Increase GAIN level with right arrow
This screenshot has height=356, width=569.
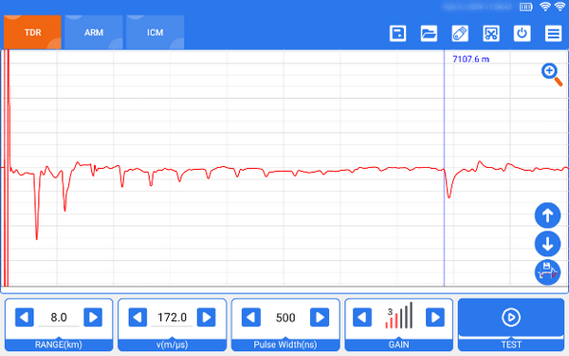click(435, 317)
